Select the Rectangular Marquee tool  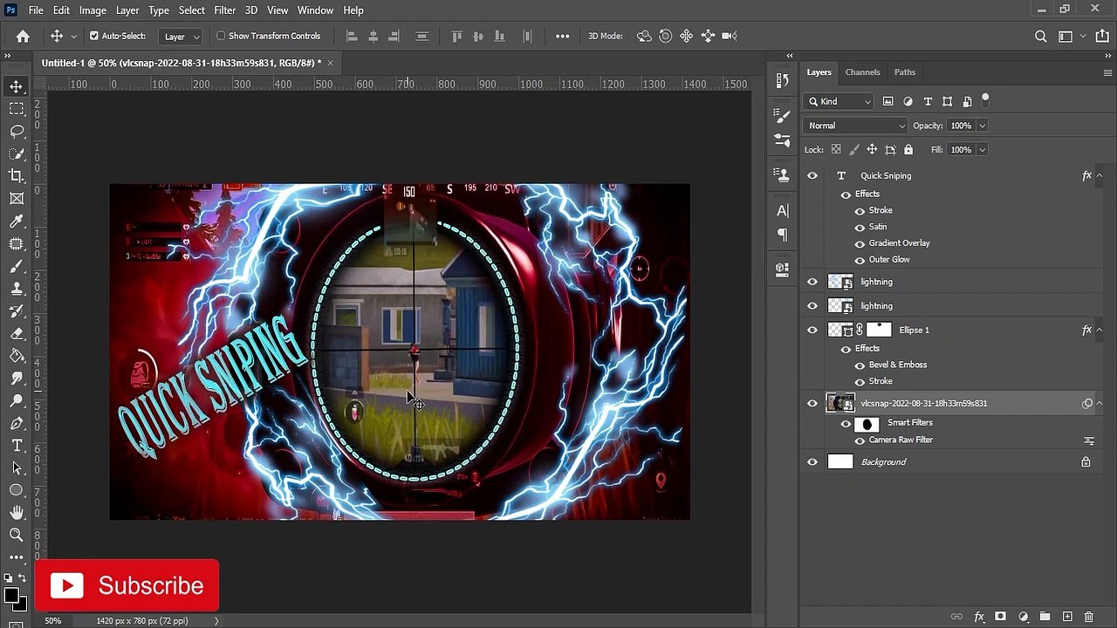click(x=17, y=108)
